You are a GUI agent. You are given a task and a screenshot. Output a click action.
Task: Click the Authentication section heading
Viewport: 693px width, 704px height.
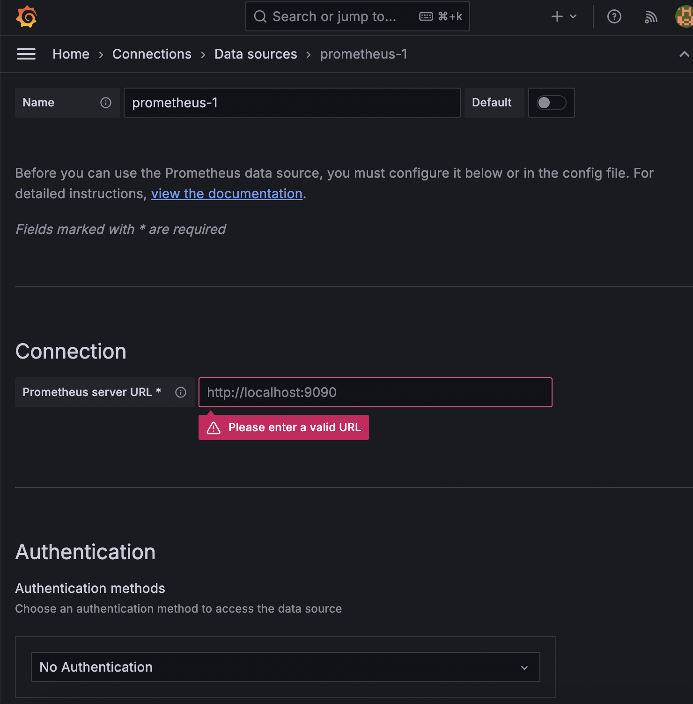pos(85,552)
